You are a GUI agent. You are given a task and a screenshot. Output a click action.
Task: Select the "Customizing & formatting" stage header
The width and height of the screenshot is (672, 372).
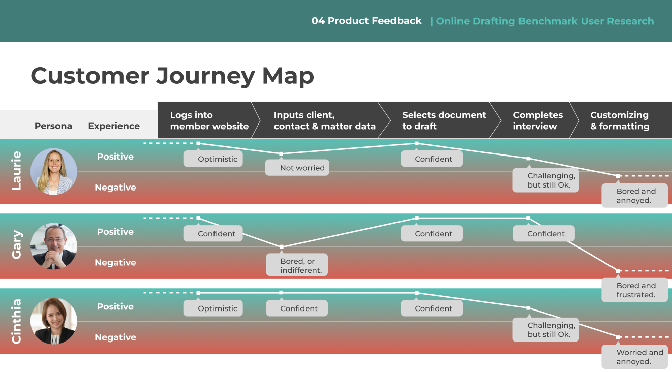(x=619, y=120)
